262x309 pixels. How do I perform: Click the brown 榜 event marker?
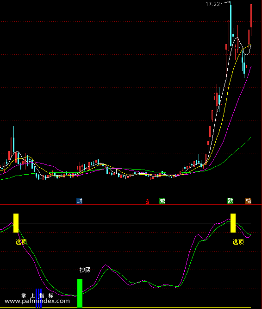(249, 201)
